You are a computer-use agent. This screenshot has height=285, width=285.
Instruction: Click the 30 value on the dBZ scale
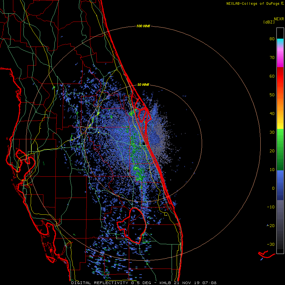tap(272, 132)
